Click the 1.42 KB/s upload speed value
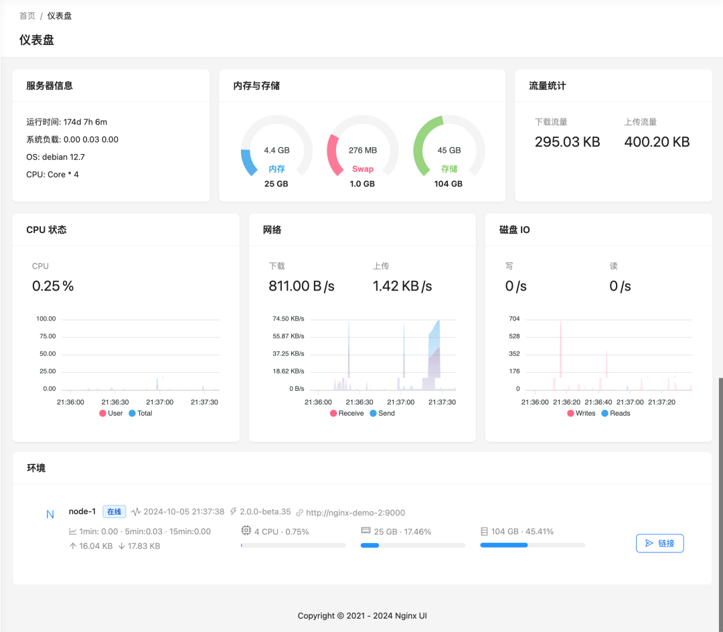The width and height of the screenshot is (723, 632). tap(402, 286)
